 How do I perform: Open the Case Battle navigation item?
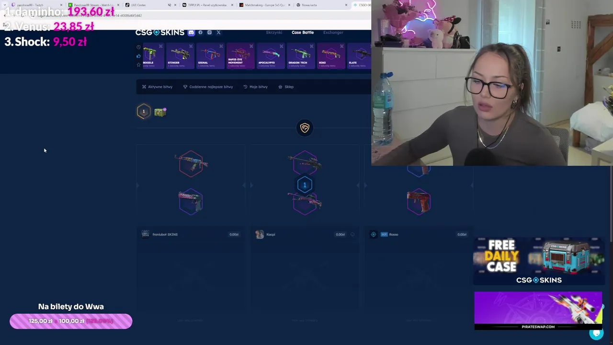(x=303, y=33)
